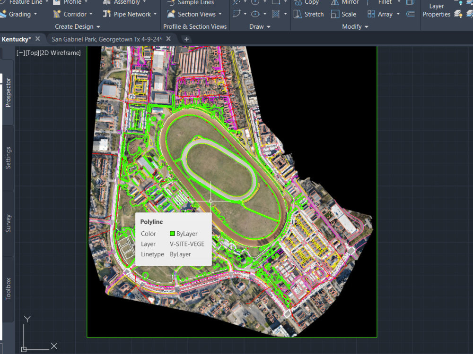
Task: Expand the Create Design panel
Action: (x=77, y=26)
